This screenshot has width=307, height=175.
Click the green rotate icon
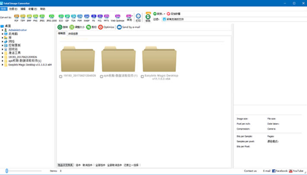coord(60,27)
